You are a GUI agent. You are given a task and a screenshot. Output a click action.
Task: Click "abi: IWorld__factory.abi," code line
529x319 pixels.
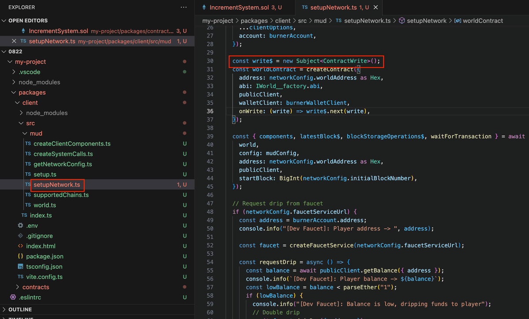[281, 86]
